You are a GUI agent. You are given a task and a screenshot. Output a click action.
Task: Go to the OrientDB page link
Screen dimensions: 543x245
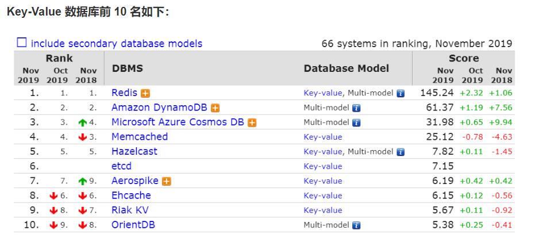click(133, 225)
